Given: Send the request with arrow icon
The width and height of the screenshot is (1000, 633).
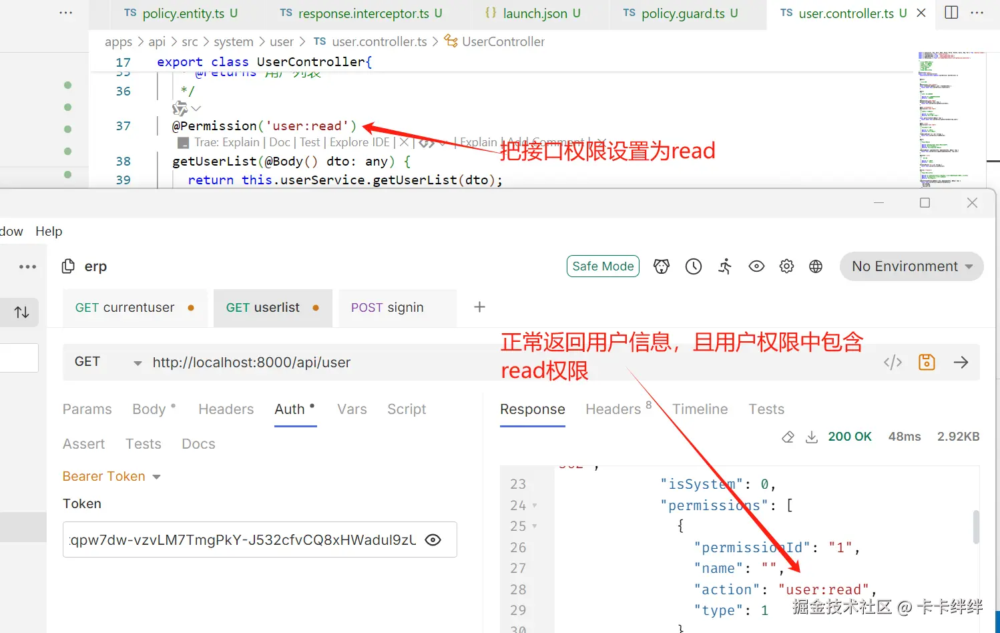Looking at the screenshot, I should [961, 362].
